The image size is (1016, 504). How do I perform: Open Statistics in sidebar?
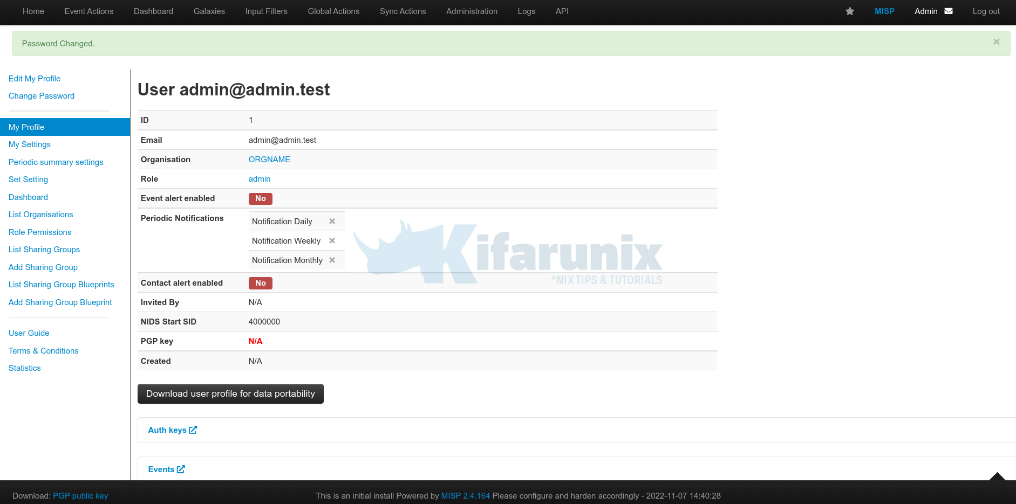(25, 368)
